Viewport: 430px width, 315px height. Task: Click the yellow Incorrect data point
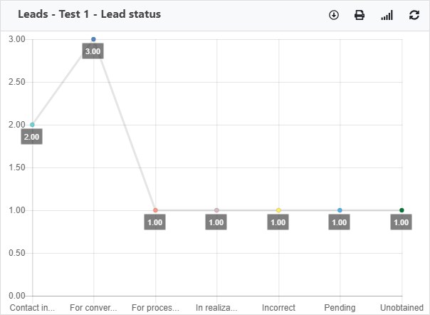coord(278,210)
